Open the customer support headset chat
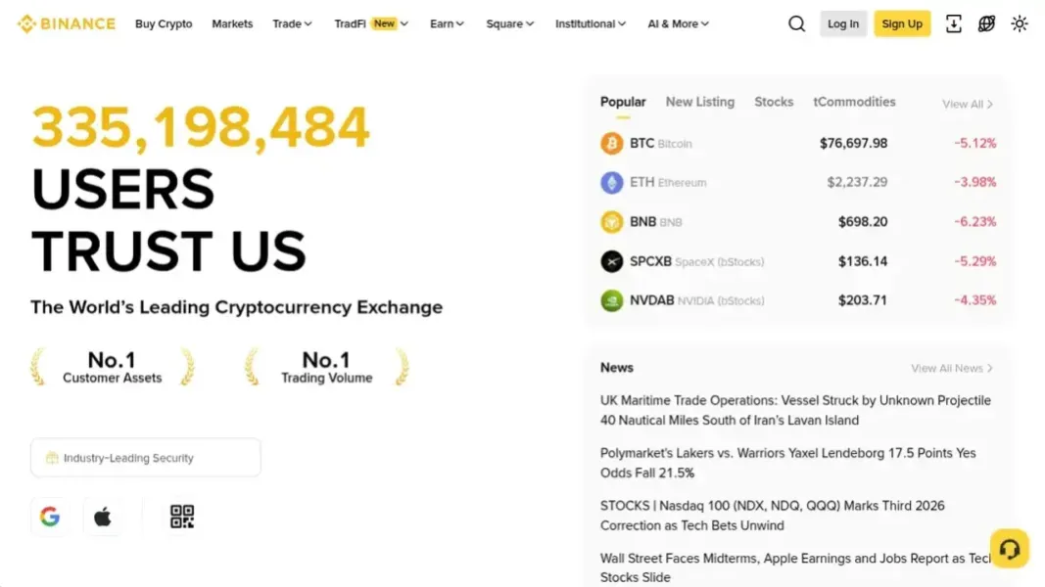 point(1010,549)
